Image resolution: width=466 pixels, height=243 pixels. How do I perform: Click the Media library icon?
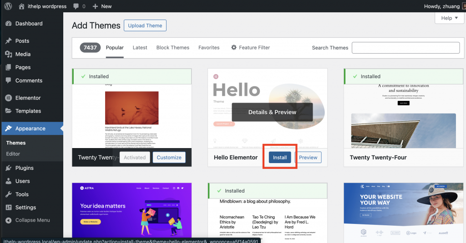tap(9, 54)
